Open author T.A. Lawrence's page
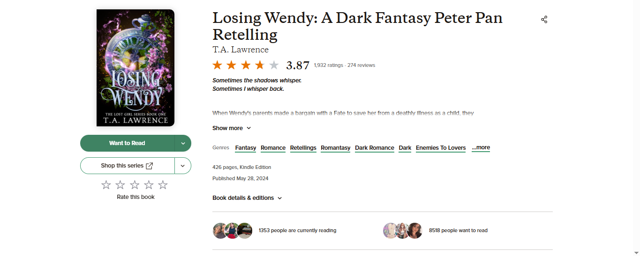 coord(241,50)
